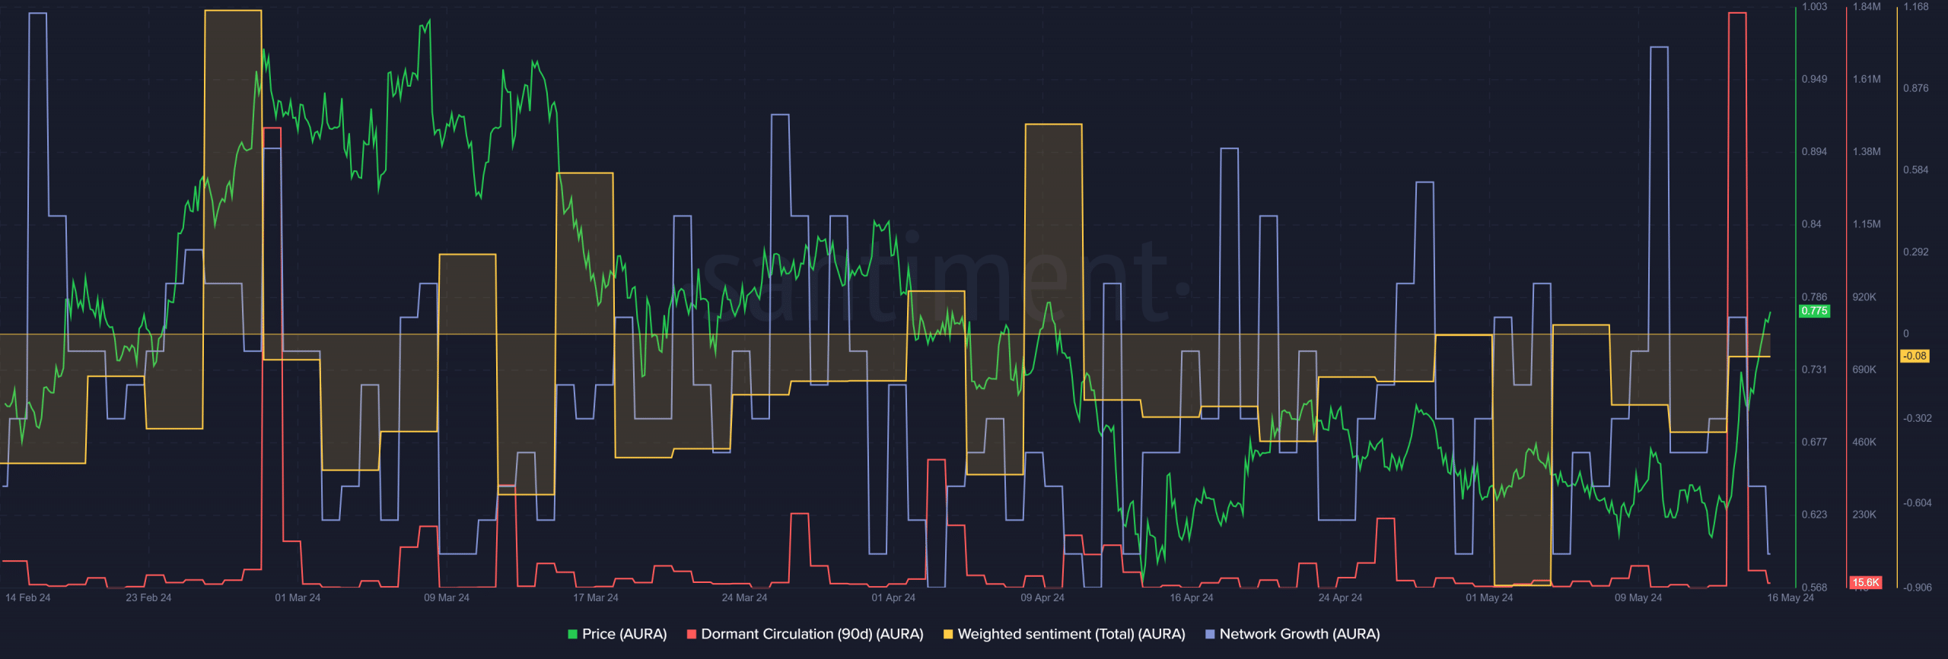Select the green 0.775 current price badge
Viewport: 1948px width, 659px height.
(1814, 311)
